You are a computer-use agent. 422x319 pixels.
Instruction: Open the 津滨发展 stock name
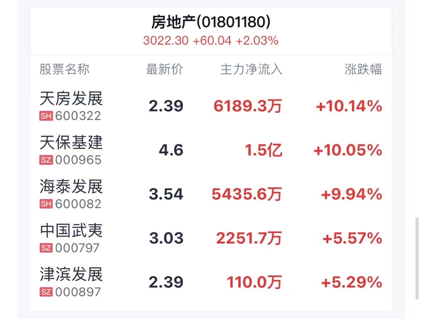point(71,275)
